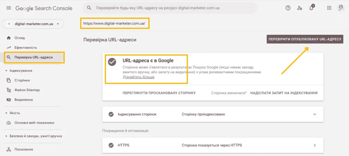
Task: Click the property favicon in selector
Action: pyautogui.click(x=9, y=24)
